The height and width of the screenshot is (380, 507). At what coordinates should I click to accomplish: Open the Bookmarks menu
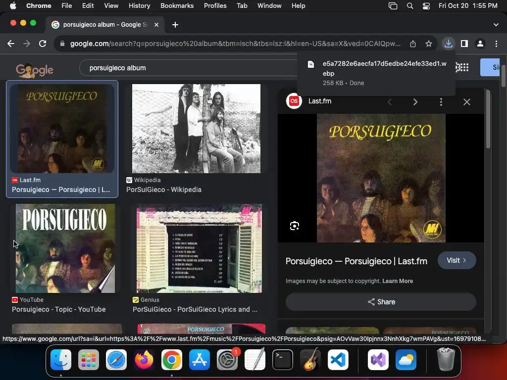(x=177, y=6)
